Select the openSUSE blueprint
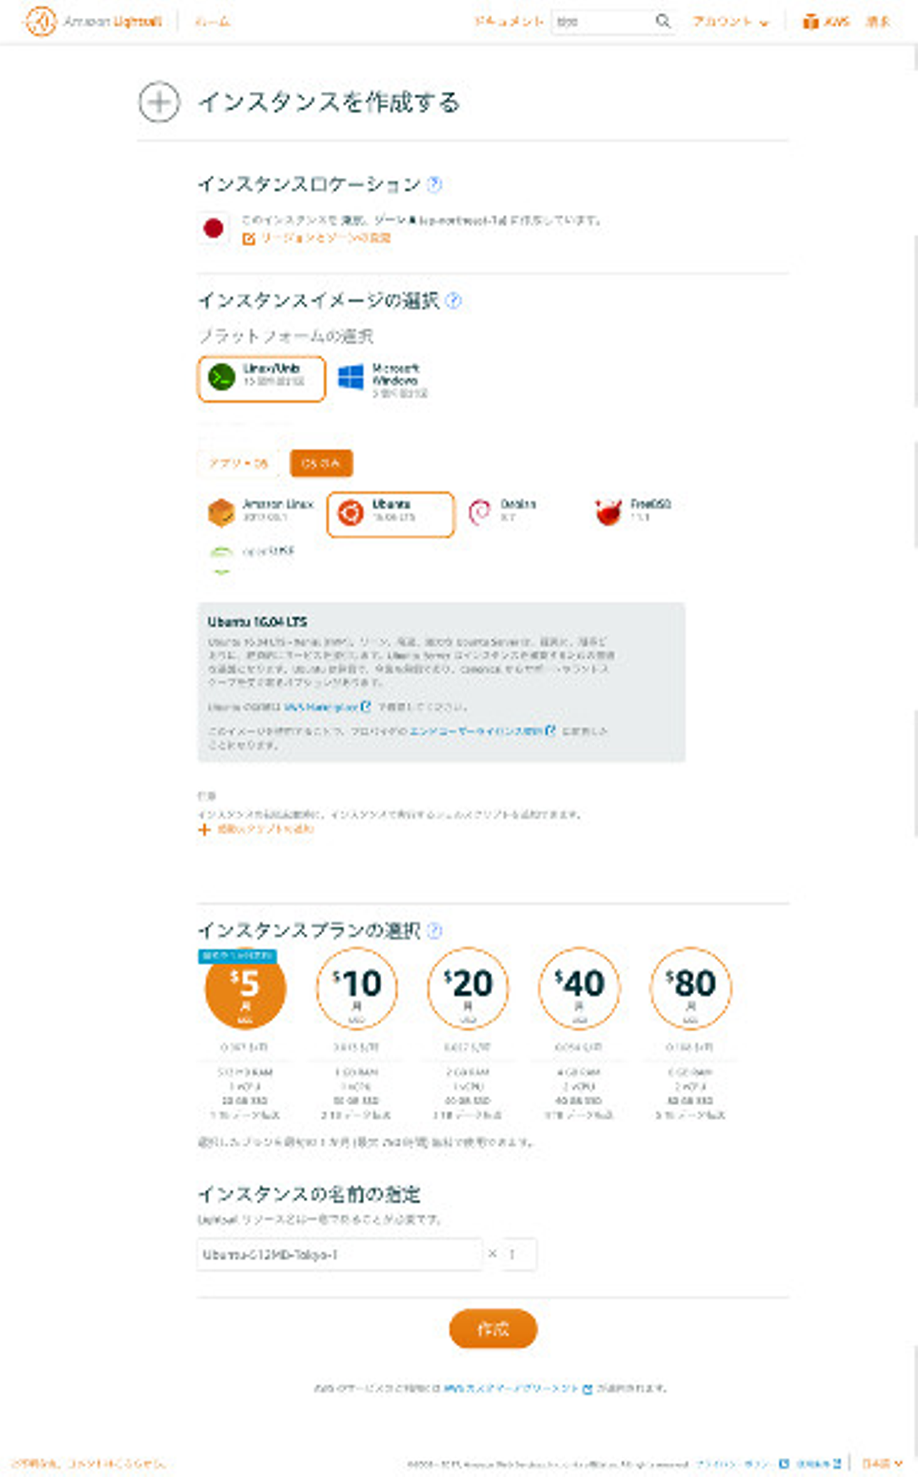The width and height of the screenshot is (918, 1477). point(251,558)
